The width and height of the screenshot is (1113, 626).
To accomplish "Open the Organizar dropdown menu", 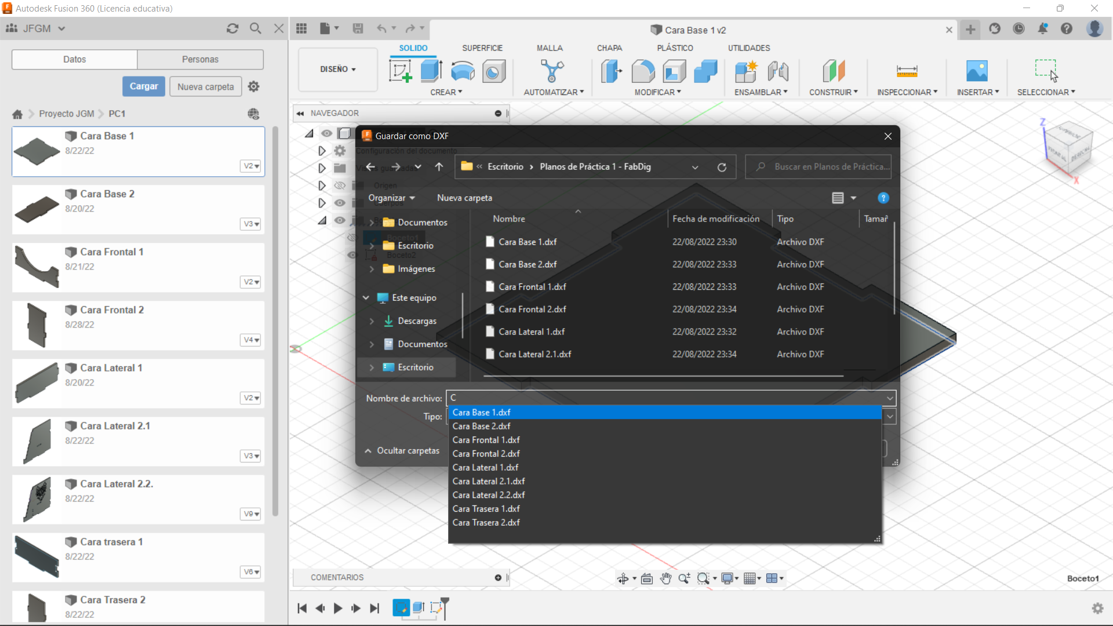I will tap(392, 198).
